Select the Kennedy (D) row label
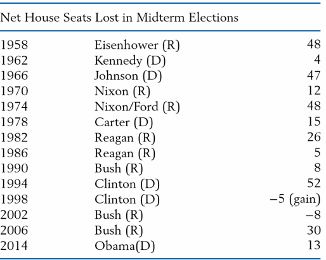 pos(130,61)
